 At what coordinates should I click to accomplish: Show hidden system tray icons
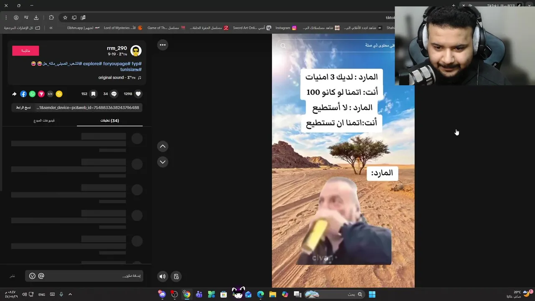70,294
